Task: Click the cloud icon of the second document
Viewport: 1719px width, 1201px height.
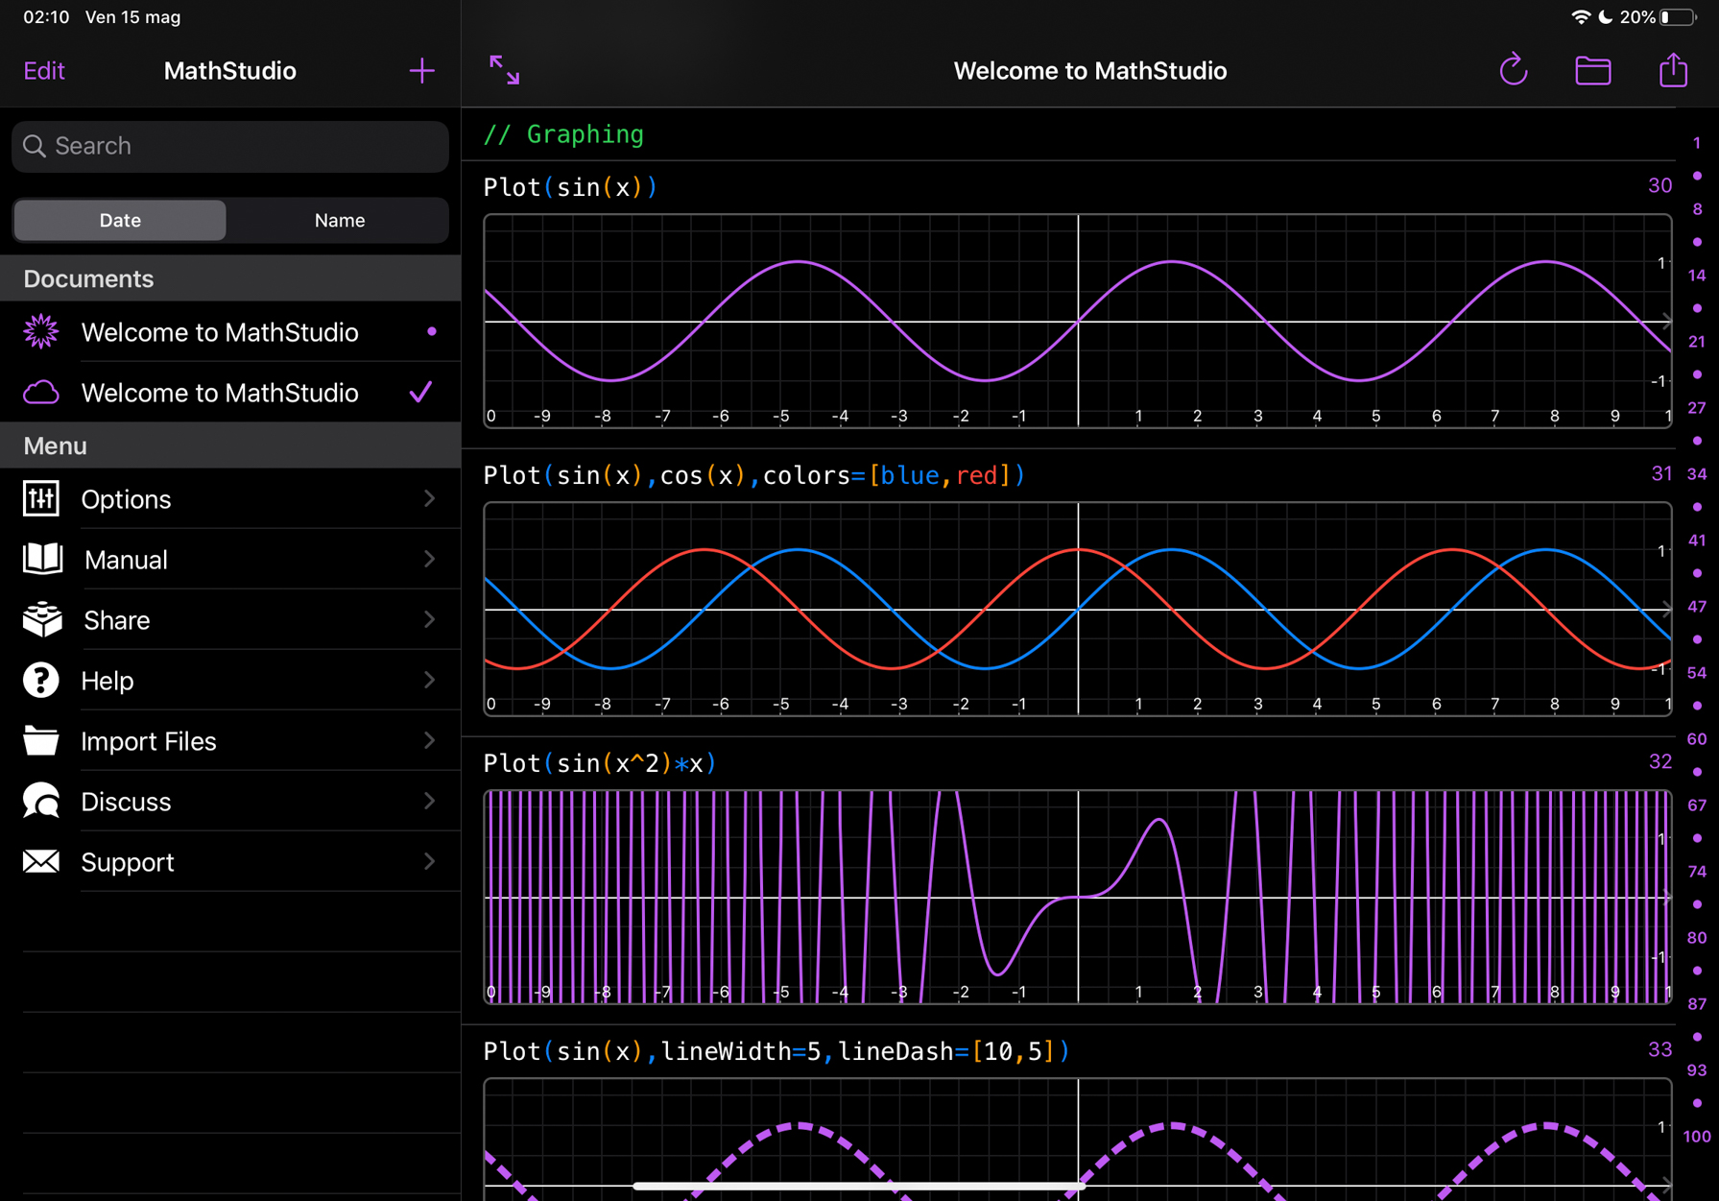Action: coord(41,393)
